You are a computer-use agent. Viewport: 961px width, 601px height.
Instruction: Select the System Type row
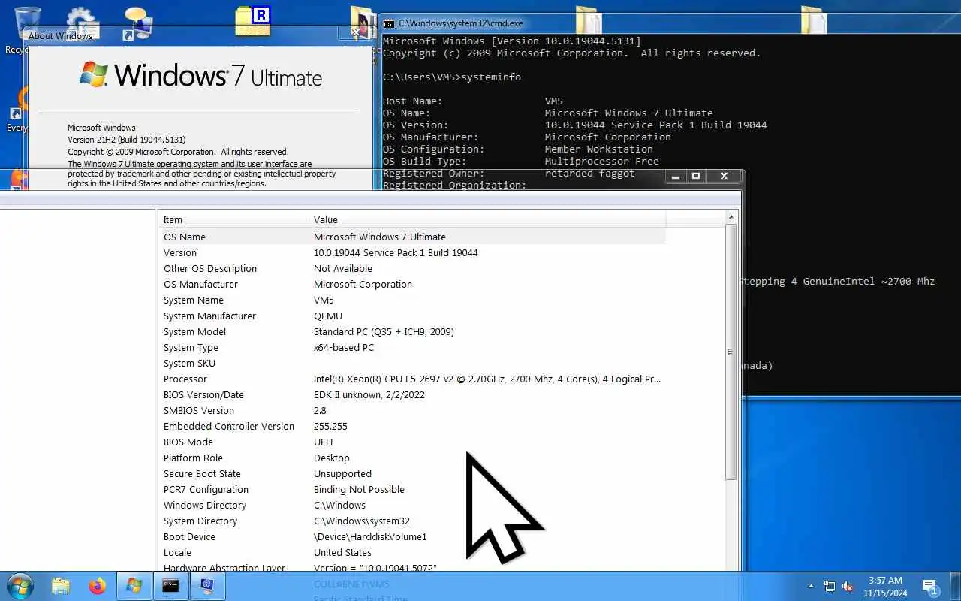point(412,347)
